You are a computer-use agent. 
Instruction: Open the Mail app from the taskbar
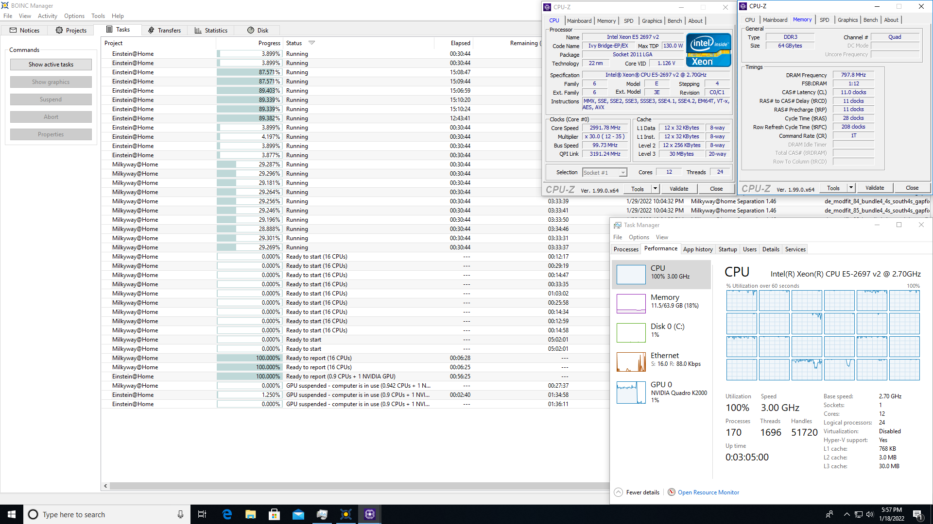tap(298, 514)
